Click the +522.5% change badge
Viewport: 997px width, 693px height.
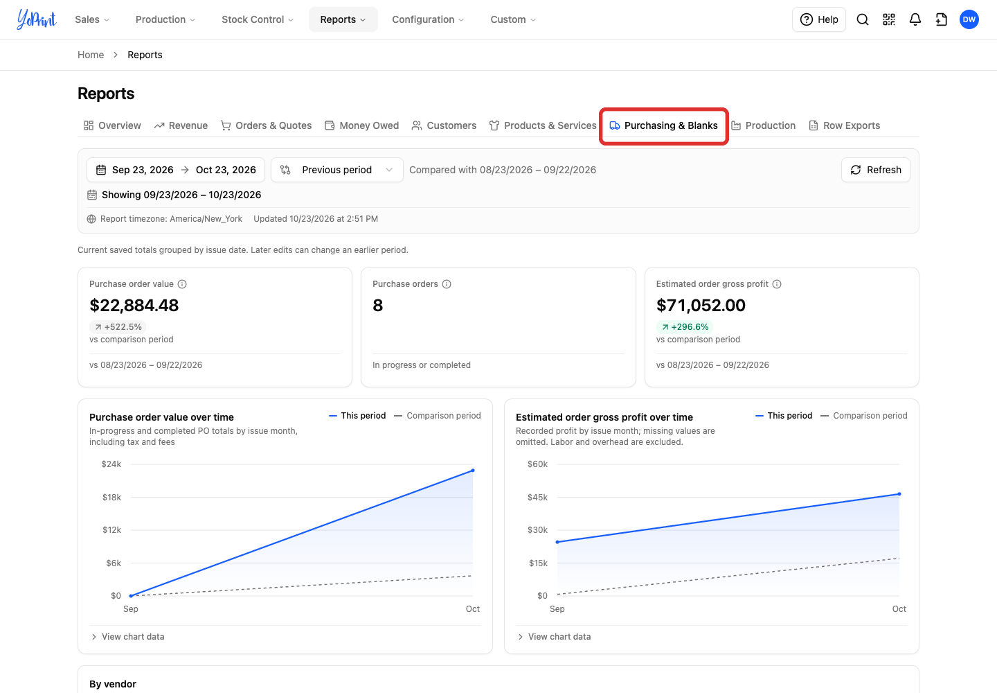(118, 327)
